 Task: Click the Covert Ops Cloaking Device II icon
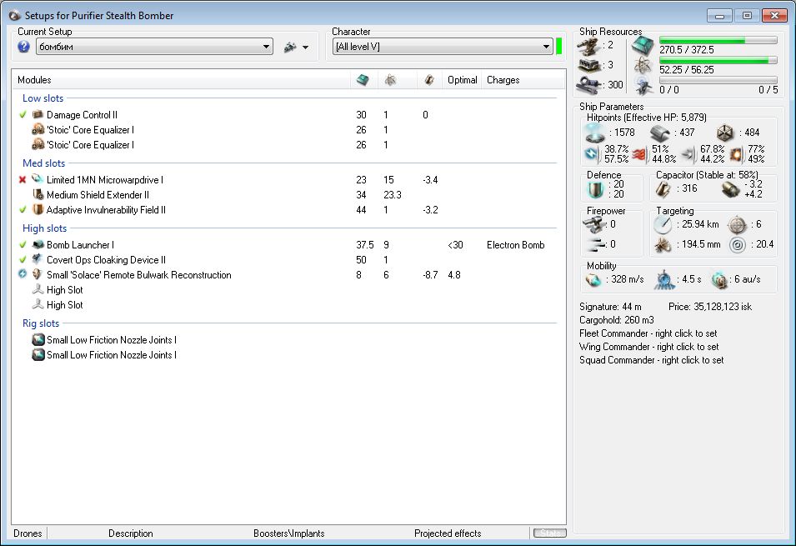38,259
